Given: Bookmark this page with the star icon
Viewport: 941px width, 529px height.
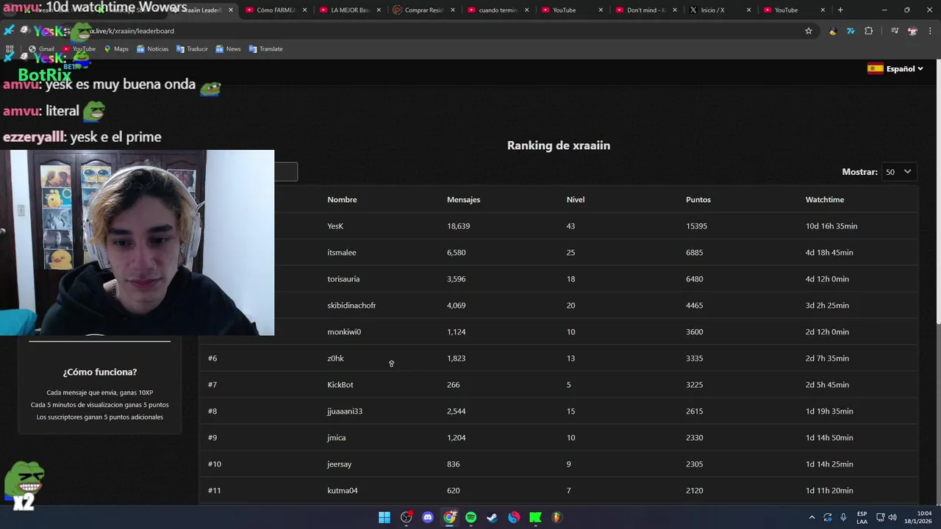Looking at the screenshot, I should point(809,31).
